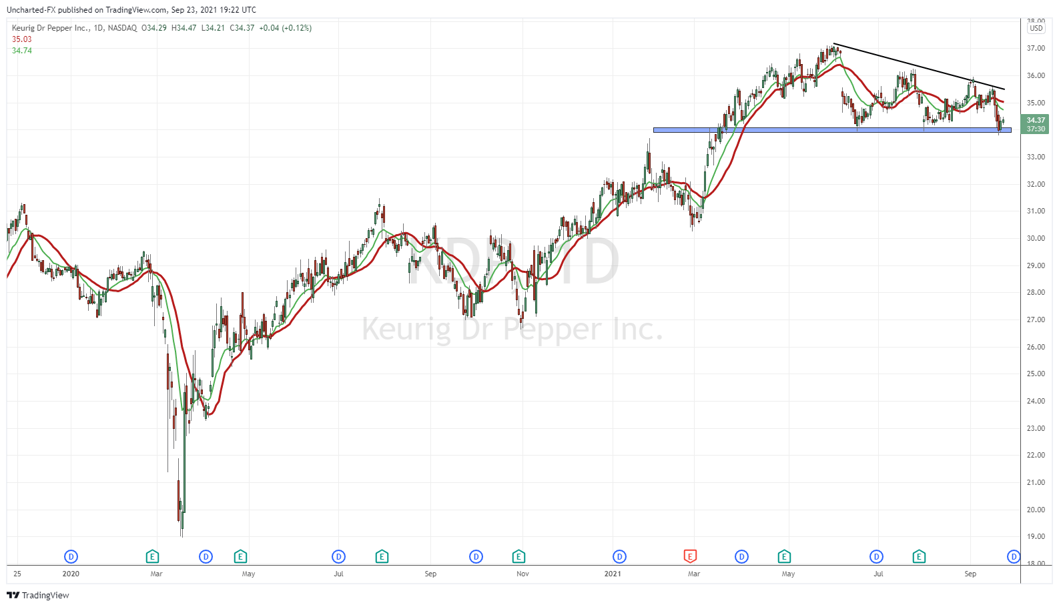Click the 35.00 price axis label

(1036, 103)
